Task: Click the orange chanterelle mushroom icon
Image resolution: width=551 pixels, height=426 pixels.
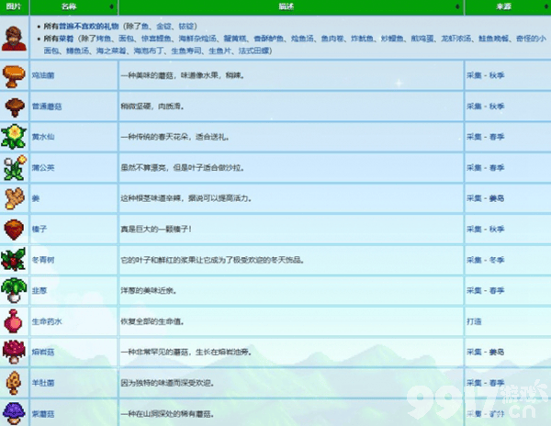Action: click(14, 75)
